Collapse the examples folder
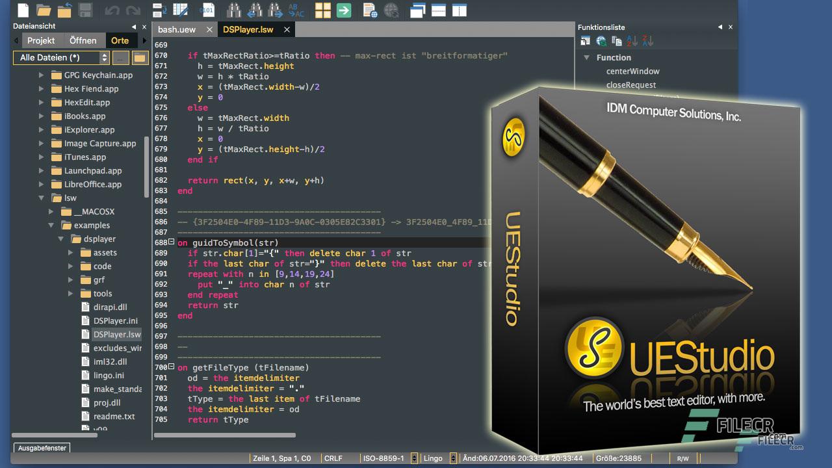The width and height of the screenshot is (832, 468). pyautogui.click(x=51, y=226)
